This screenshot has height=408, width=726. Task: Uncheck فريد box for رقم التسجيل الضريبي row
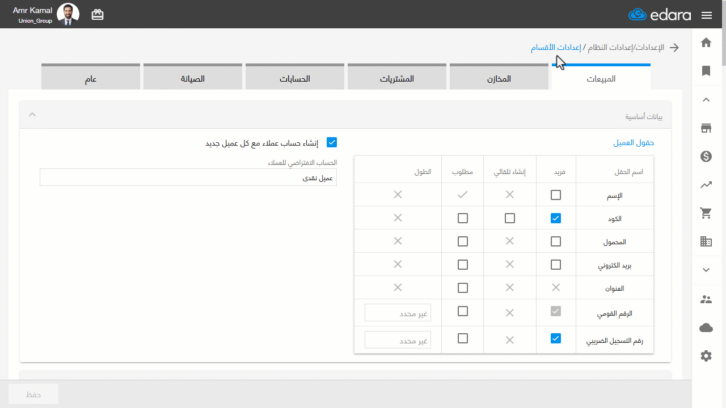click(x=556, y=338)
